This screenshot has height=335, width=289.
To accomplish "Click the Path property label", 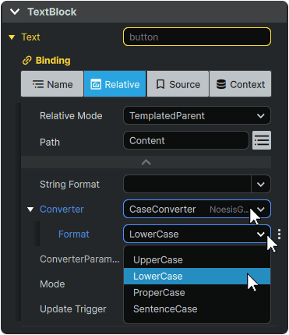I will tap(50, 143).
